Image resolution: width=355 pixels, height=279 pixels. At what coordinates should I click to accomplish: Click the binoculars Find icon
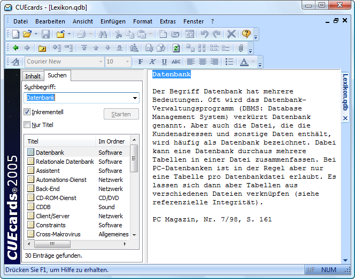coord(103,34)
